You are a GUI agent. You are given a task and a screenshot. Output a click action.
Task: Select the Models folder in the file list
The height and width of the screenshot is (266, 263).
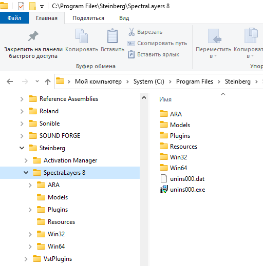pyautogui.click(x=175, y=125)
